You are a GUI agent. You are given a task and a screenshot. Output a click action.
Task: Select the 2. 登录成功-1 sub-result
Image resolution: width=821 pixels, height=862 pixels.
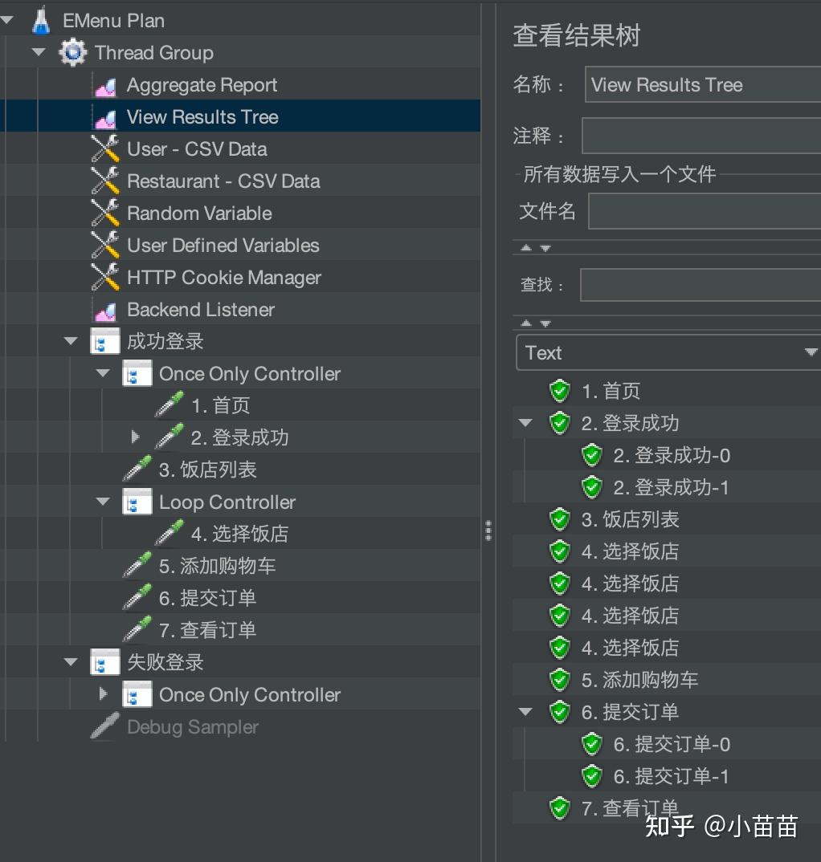coord(671,488)
